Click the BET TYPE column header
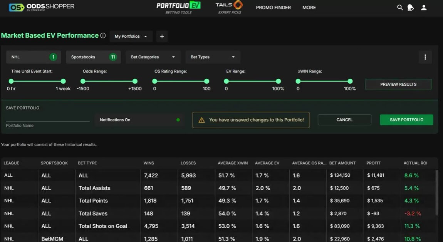The width and height of the screenshot is (443, 242). (87, 163)
